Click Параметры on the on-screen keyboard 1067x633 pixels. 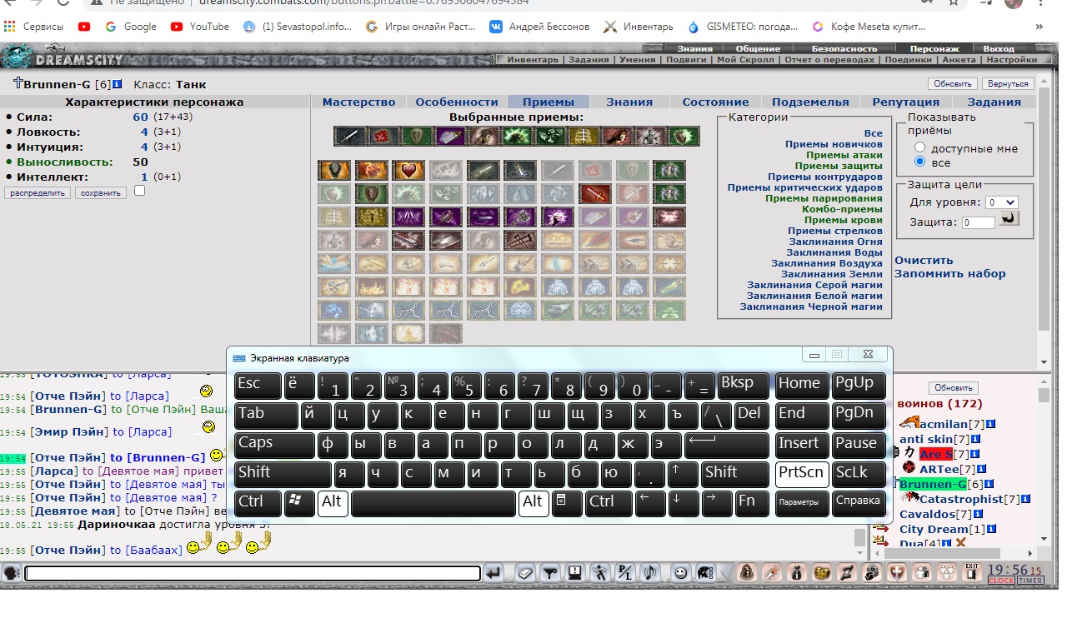[802, 503]
